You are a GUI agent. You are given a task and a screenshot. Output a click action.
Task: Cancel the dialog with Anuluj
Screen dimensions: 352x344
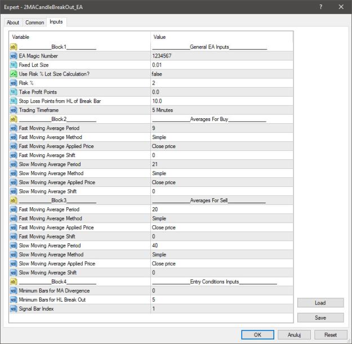294,334
